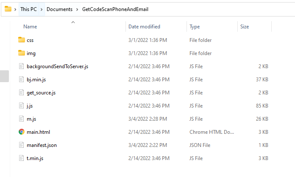This screenshot has width=295, height=177.
Task: Select the m.js file name
Action: point(31,119)
